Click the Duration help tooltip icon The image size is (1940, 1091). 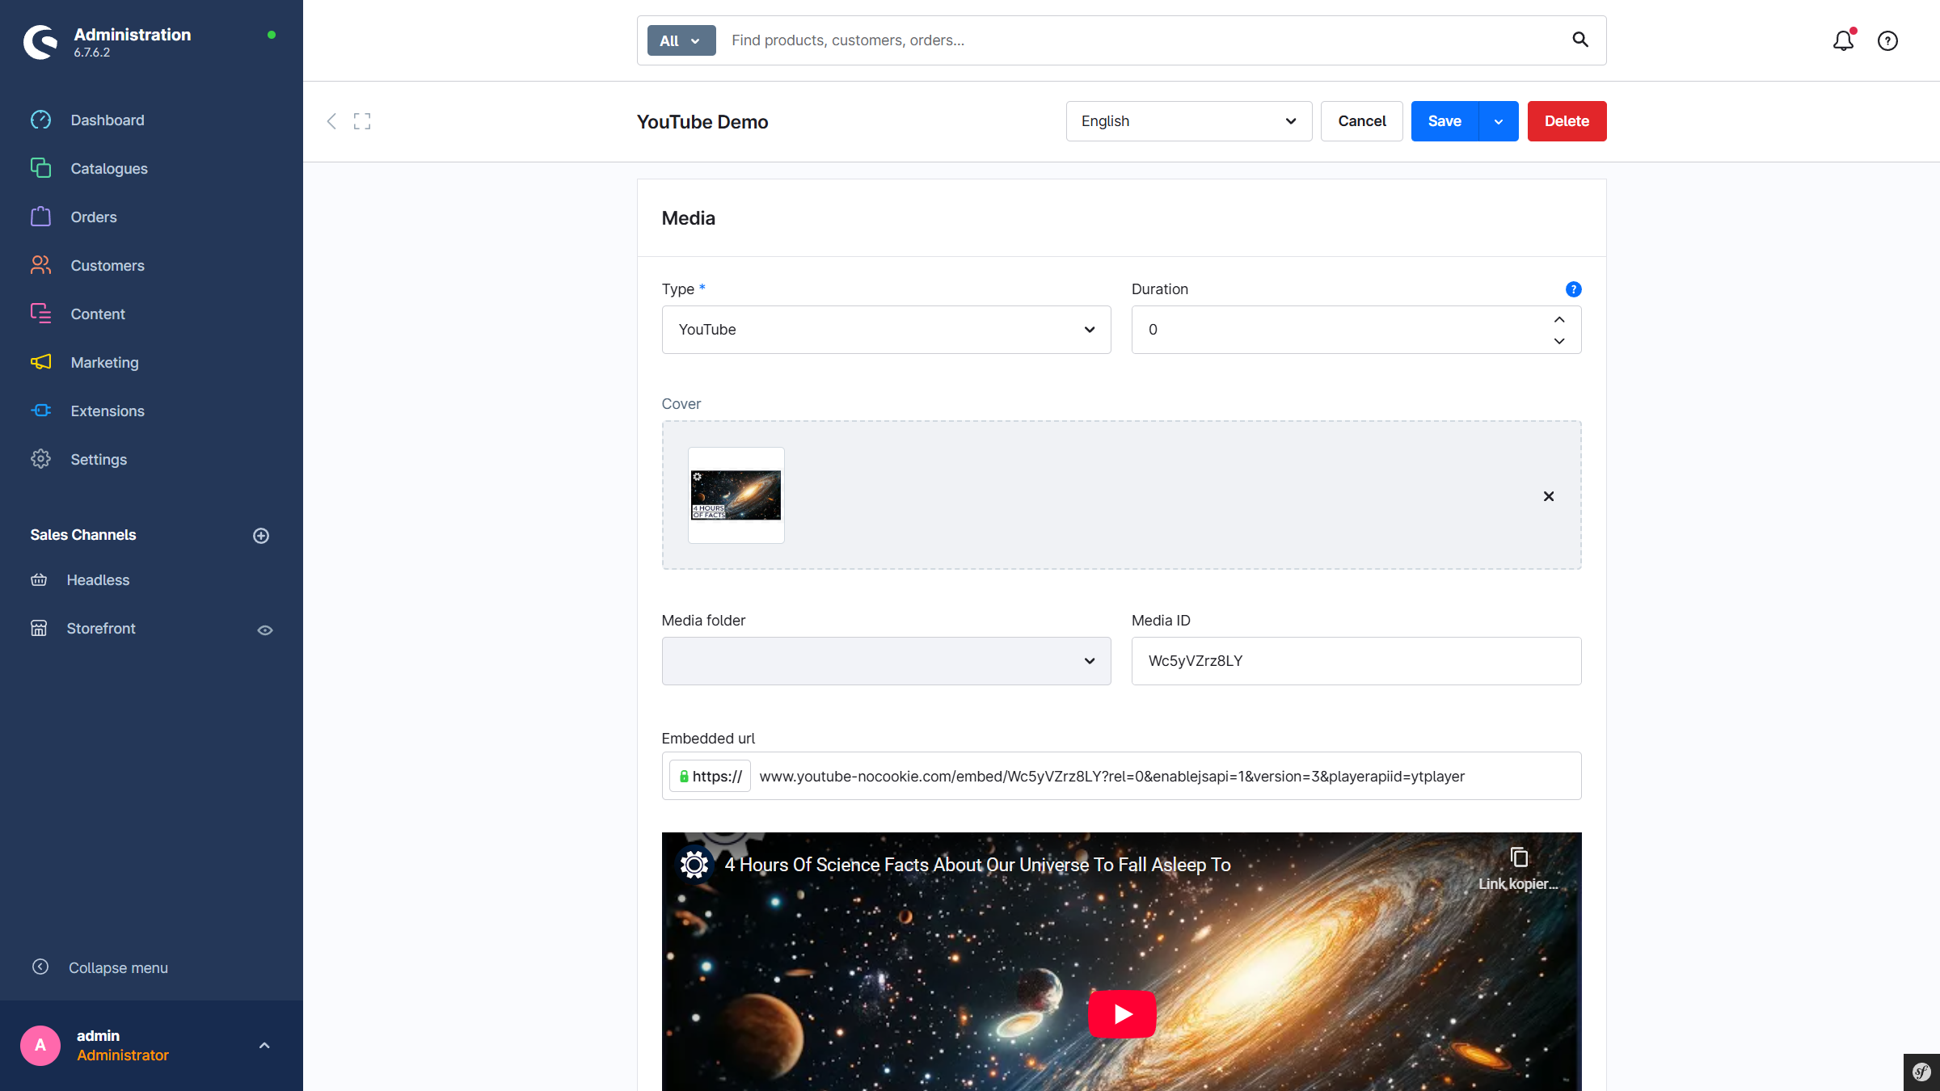tap(1573, 289)
